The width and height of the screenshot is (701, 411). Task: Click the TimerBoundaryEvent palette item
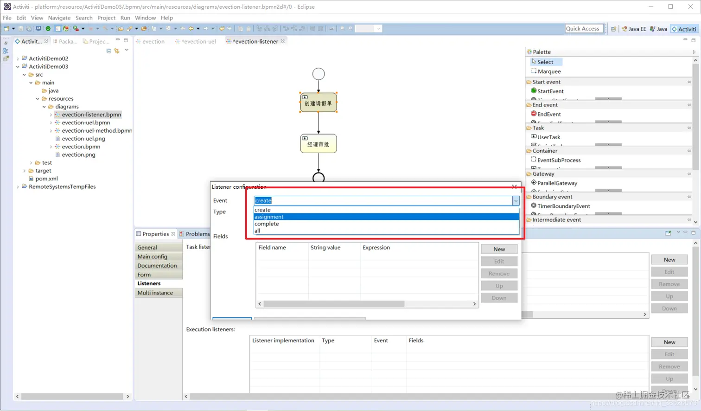[561, 206]
